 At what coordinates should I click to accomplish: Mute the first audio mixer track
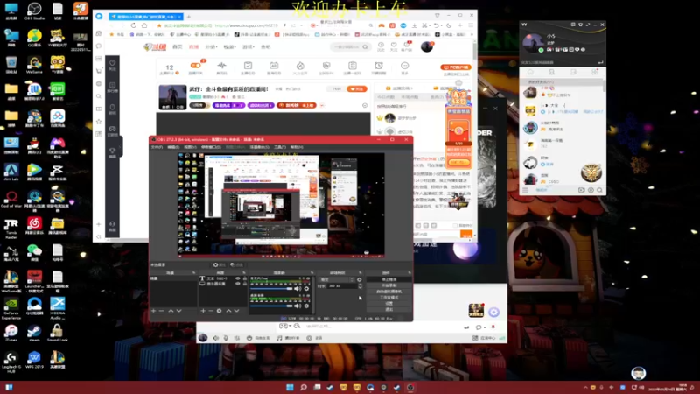[297, 289]
